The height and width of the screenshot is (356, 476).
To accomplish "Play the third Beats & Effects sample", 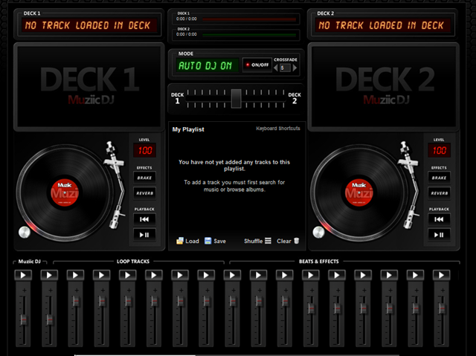I will 284,275.
